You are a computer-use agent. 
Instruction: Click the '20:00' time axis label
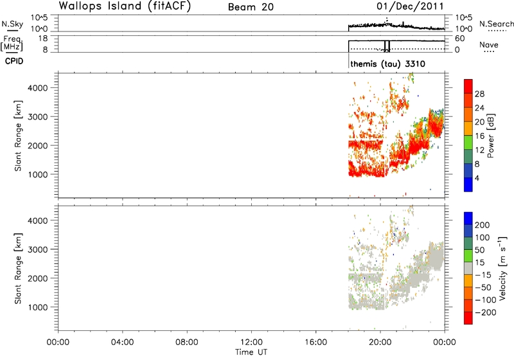[380, 343]
